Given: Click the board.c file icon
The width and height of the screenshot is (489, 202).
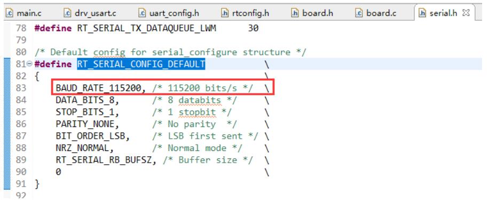Looking at the screenshot, I should coord(359,13).
